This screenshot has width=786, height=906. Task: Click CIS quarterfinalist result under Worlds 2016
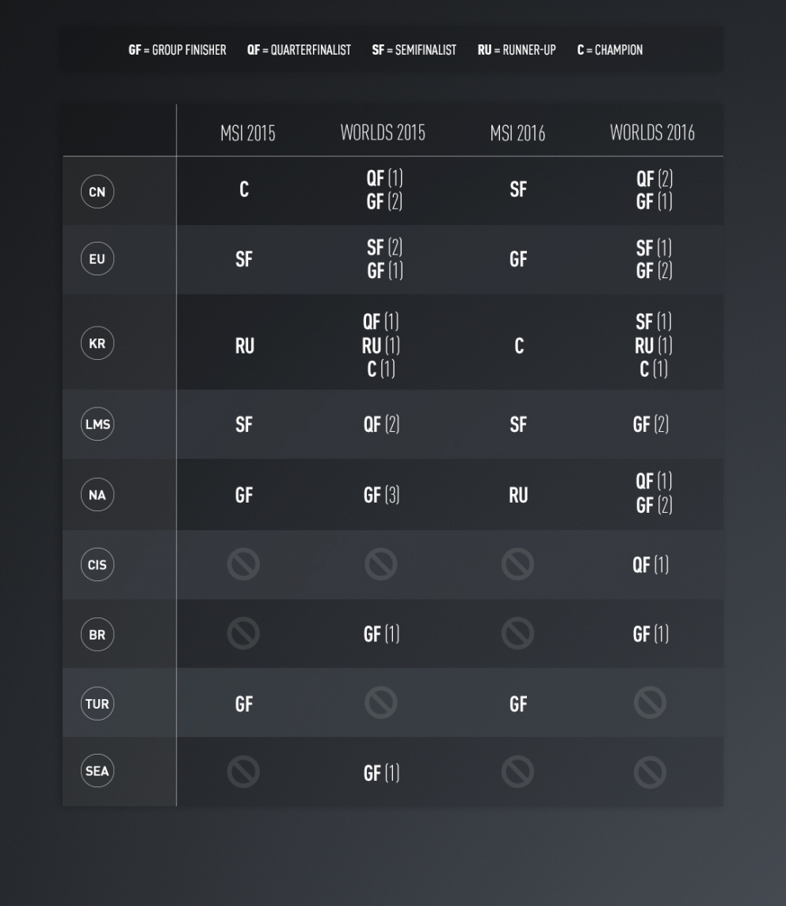[x=651, y=564]
